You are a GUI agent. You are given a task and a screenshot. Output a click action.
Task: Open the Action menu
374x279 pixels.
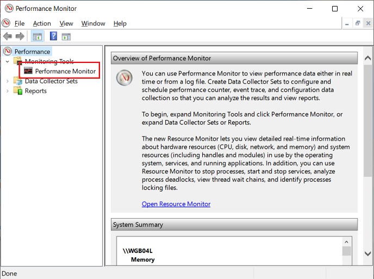click(x=42, y=23)
